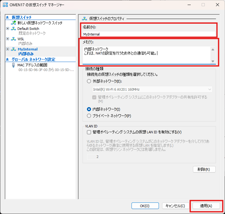Viewport: 225px width, 214px height.
Task: Select the MyInternal tree entry
Action: pos(28,49)
